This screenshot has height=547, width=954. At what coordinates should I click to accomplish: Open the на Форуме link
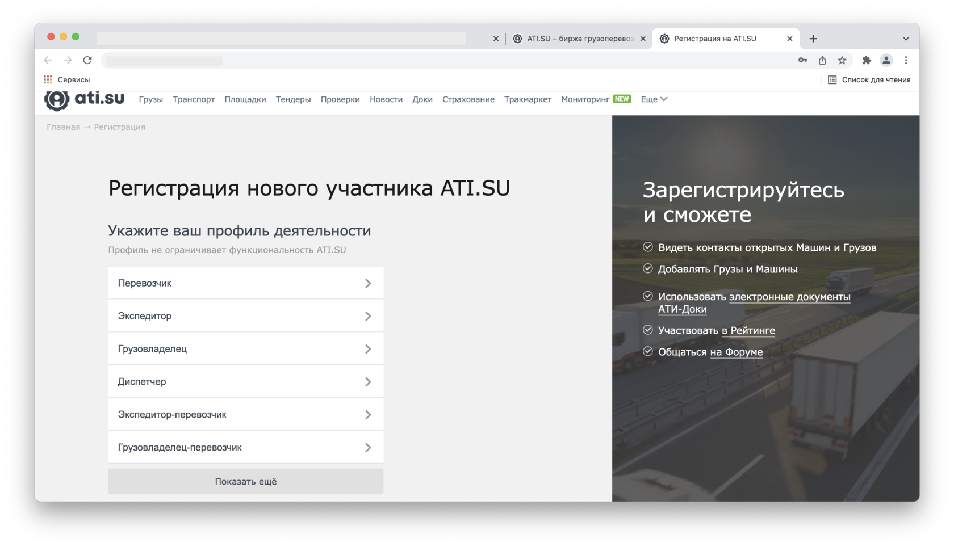736,352
